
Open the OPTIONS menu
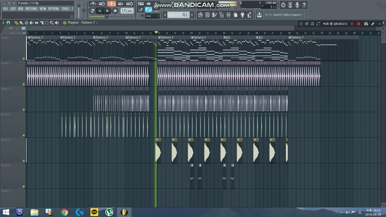point(54,9)
